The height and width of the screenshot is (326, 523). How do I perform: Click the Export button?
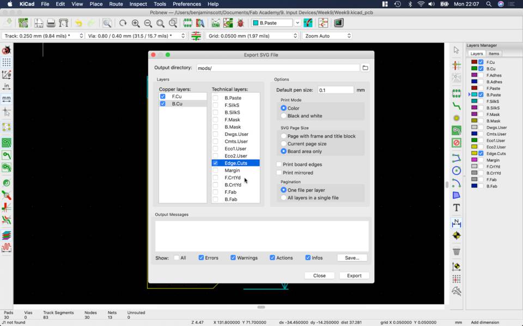(x=354, y=275)
